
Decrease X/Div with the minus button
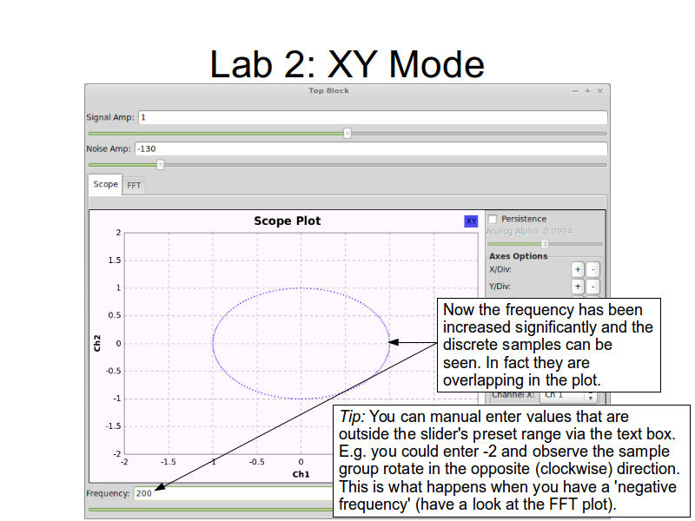click(x=592, y=270)
